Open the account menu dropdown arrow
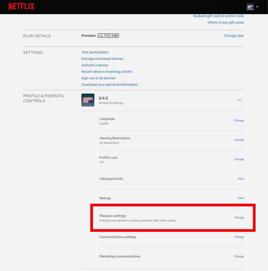 click(257, 7)
